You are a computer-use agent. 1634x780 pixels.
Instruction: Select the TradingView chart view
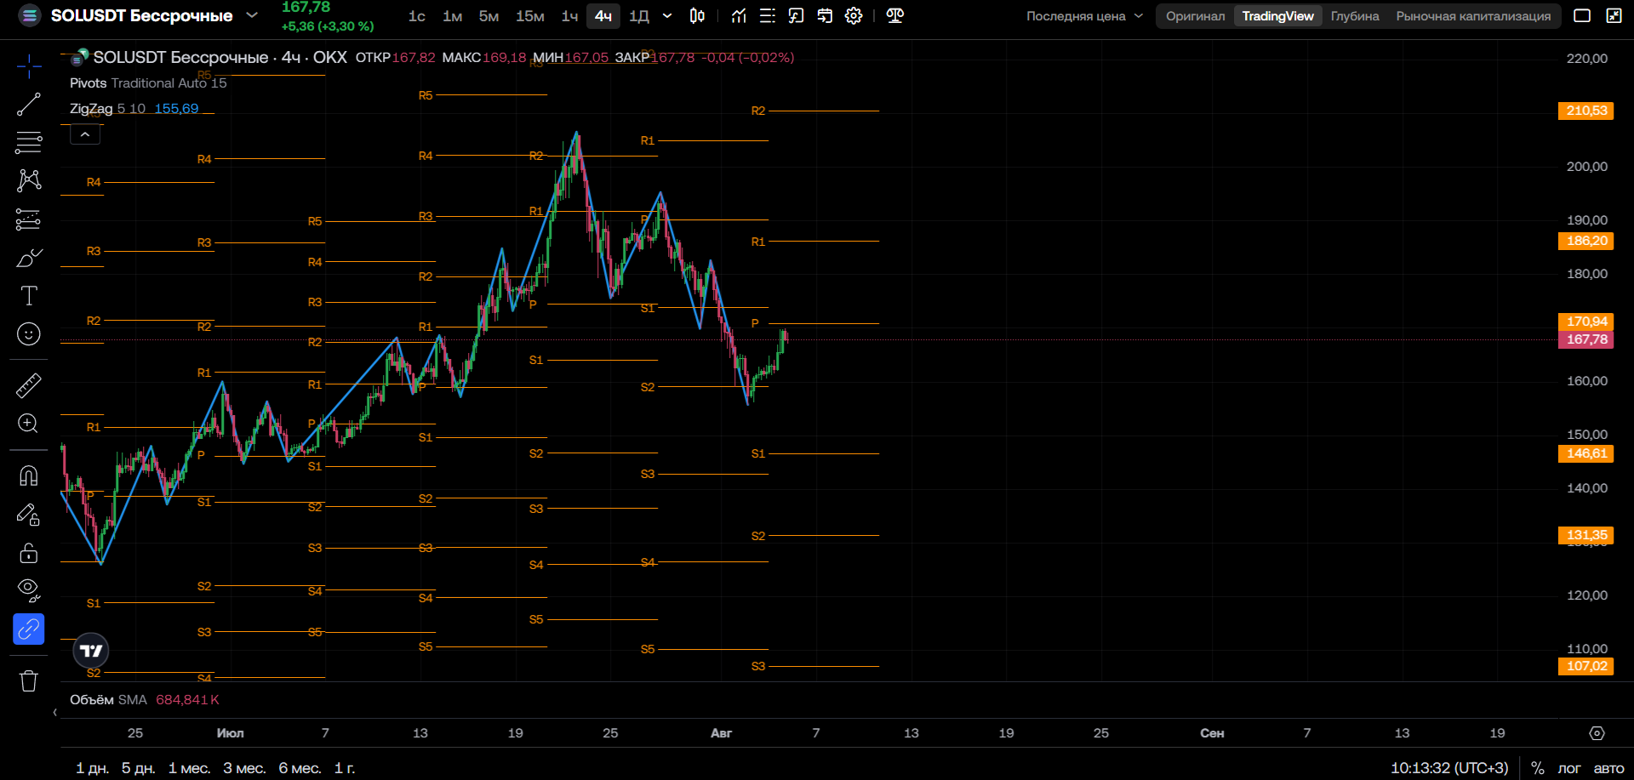click(x=1277, y=16)
